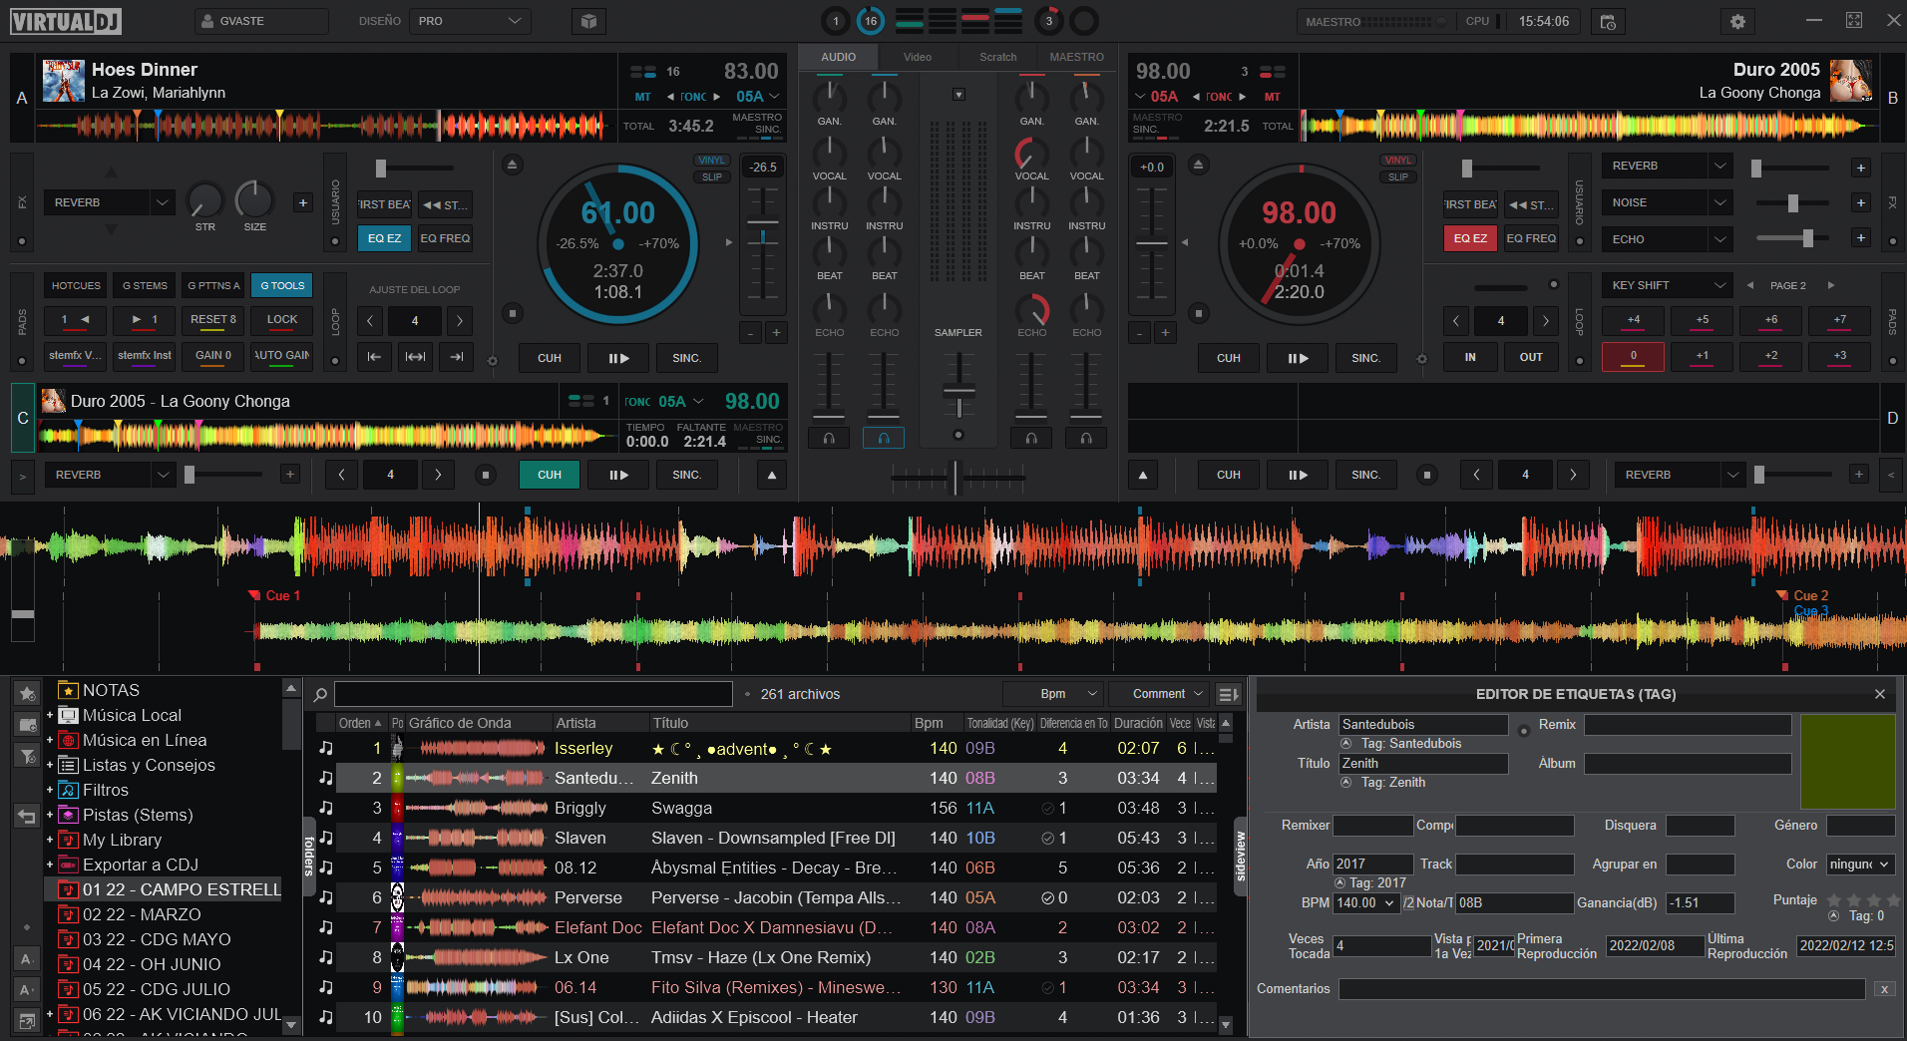Click the favorites star folder icon

27,693
